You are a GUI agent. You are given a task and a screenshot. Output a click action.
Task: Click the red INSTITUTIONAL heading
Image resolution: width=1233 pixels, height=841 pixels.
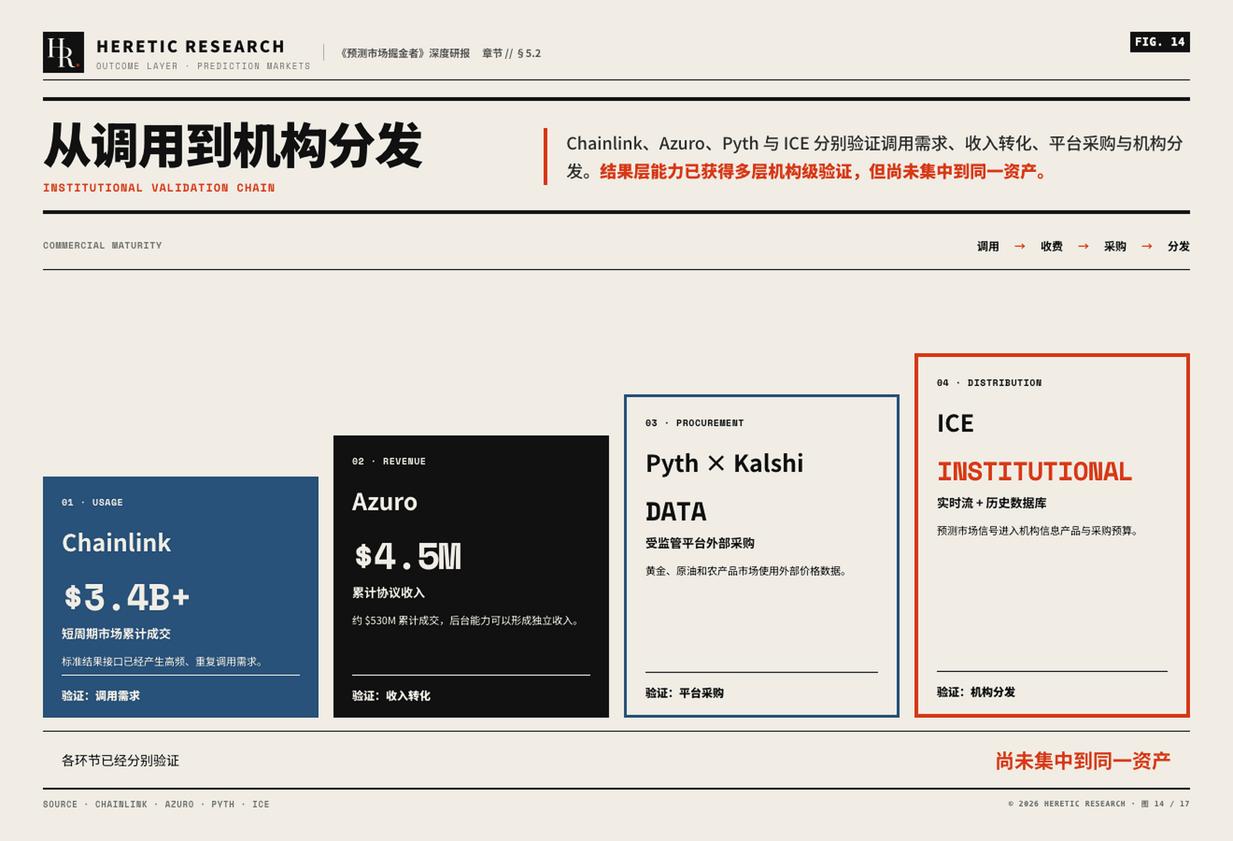pyautogui.click(x=1034, y=472)
